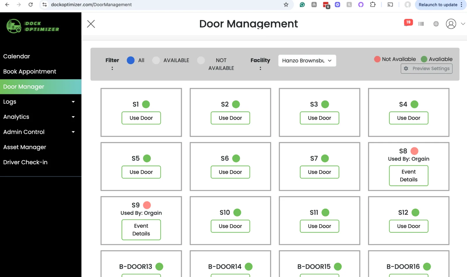467x277 pixels.
Task: Click Use Door for door S5
Action: coord(141,172)
